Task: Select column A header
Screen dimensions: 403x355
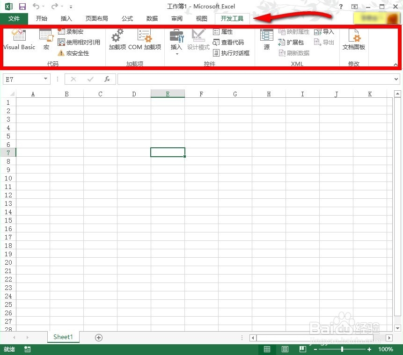Action: 33,94
